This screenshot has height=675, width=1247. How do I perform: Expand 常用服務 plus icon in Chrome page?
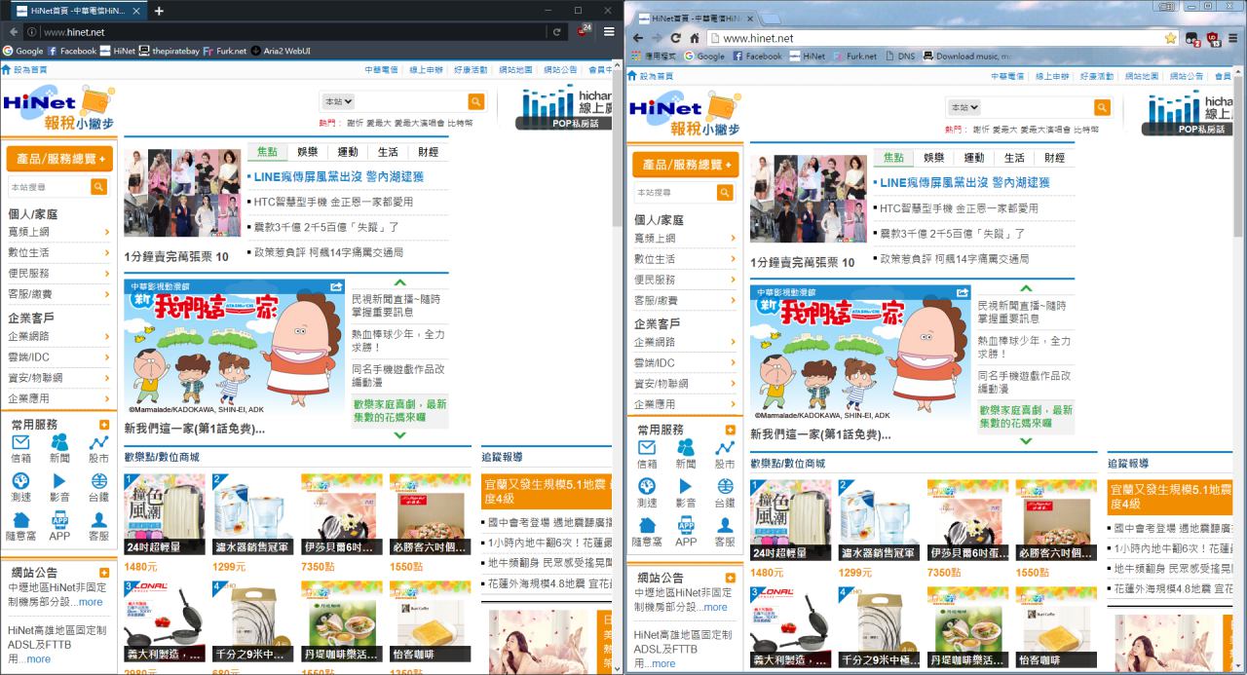[x=730, y=430]
